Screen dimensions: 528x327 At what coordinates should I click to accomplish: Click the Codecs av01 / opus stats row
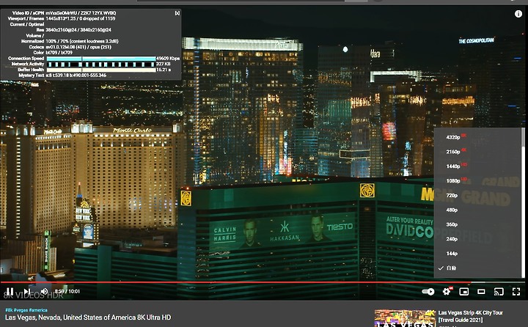[70, 47]
